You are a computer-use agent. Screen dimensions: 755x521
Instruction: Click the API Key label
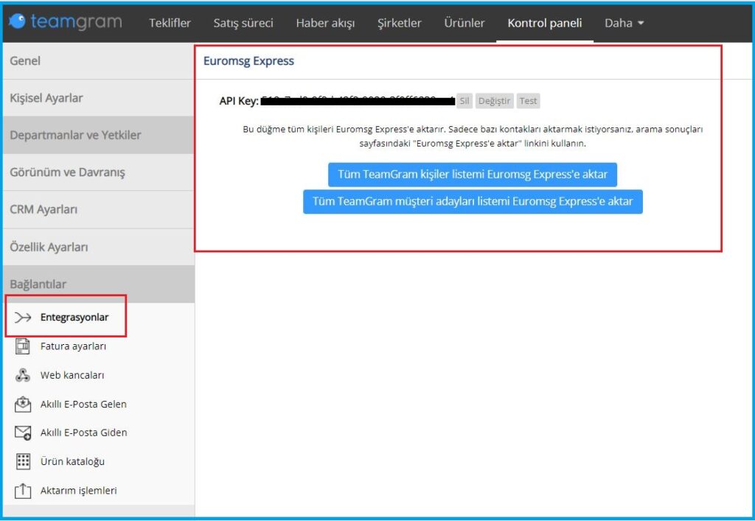click(x=239, y=101)
